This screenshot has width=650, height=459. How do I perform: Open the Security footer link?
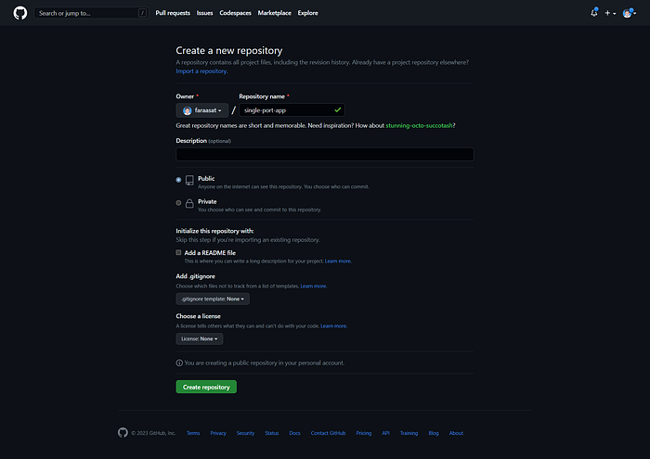coord(245,433)
